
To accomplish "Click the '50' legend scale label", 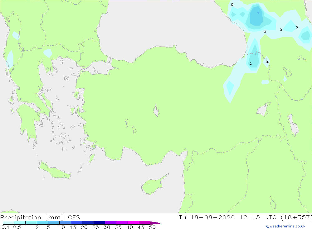I will point(152,227).
